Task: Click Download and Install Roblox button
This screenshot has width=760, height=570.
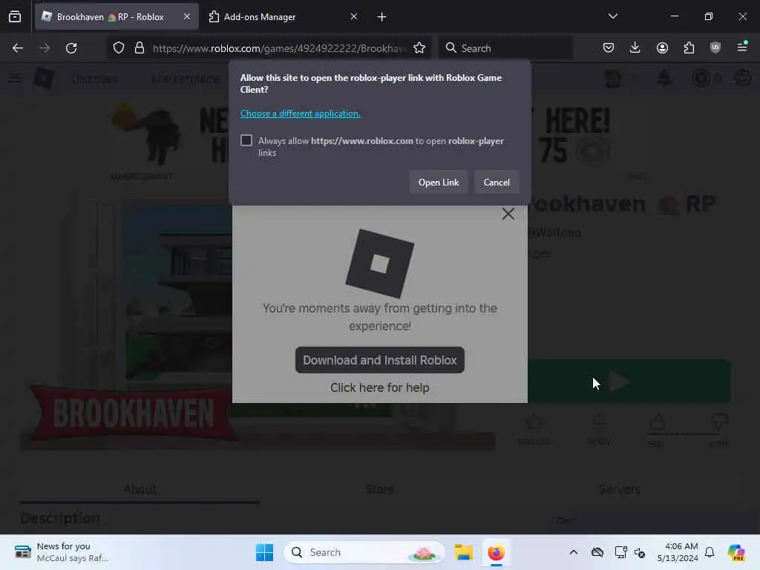Action: [379, 360]
